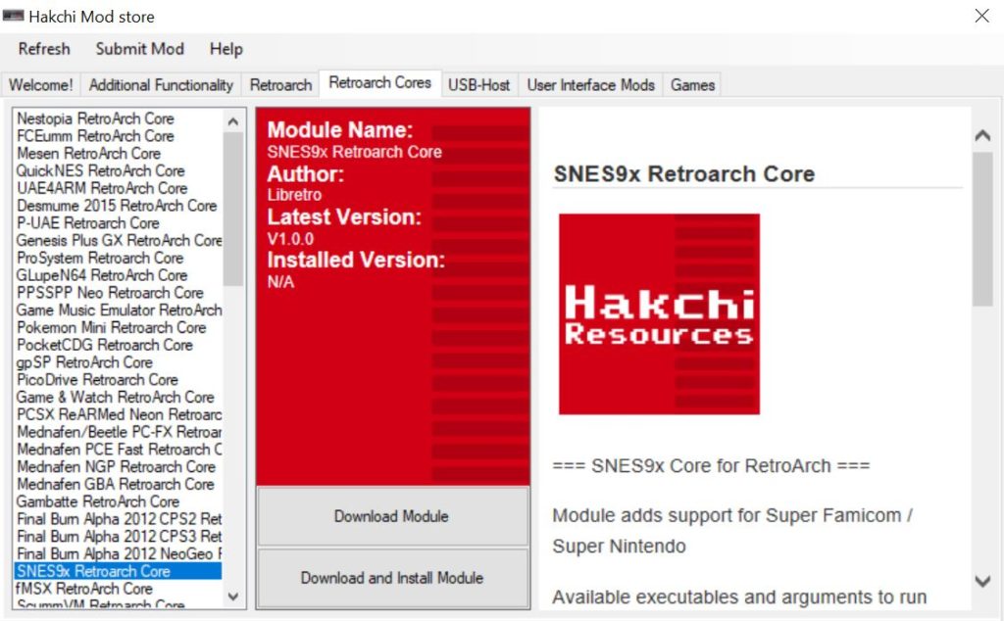Viewport: 1004px width, 621px height.
Task: Select Gambatte RetroArch Core module
Action: coord(98,502)
